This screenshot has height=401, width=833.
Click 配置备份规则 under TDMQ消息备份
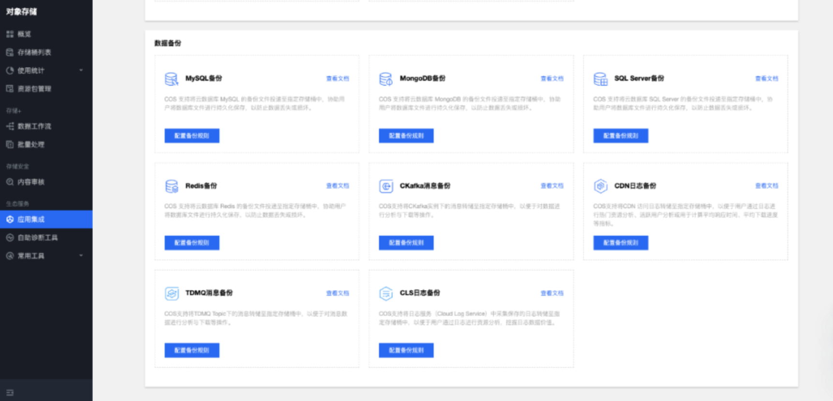coord(192,350)
